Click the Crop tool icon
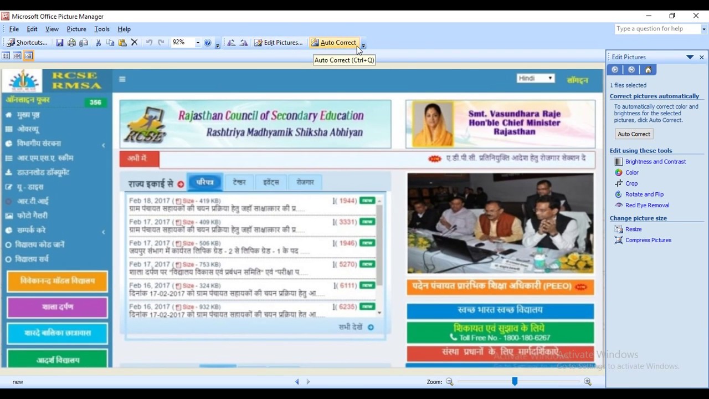709x399 pixels. 619,184
